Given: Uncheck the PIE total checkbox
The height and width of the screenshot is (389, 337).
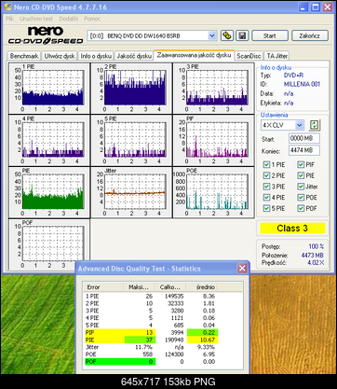Looking at the screenshot, I should pos(301,175).
